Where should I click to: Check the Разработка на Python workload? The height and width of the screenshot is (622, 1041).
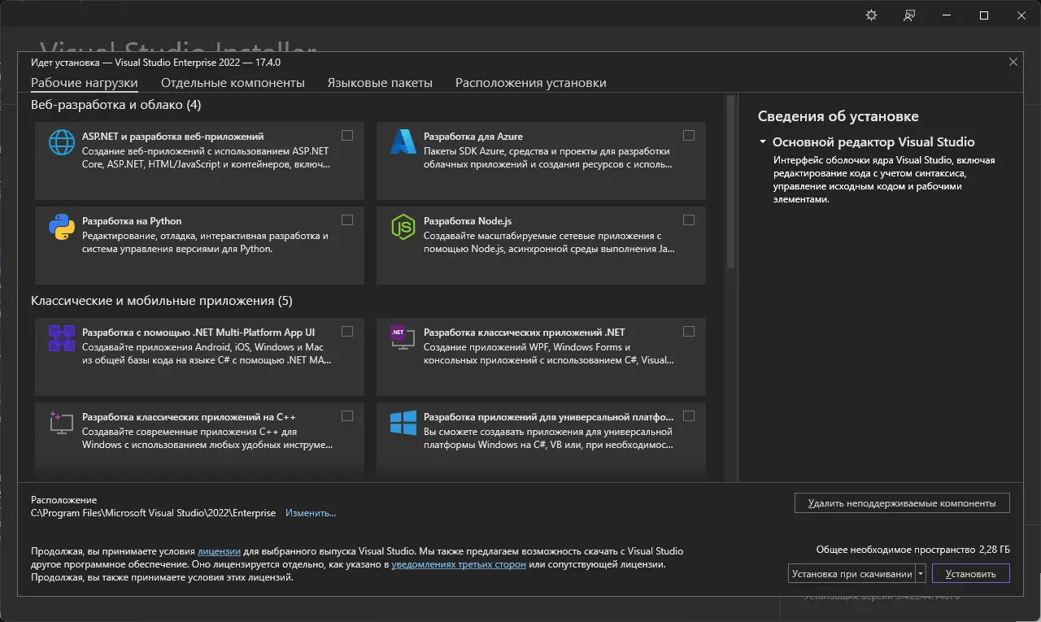pos(347,220)
